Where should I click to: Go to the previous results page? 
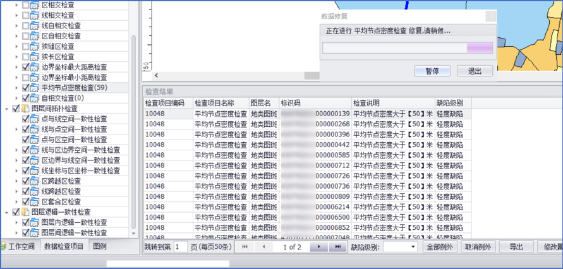tap(263, 247)
